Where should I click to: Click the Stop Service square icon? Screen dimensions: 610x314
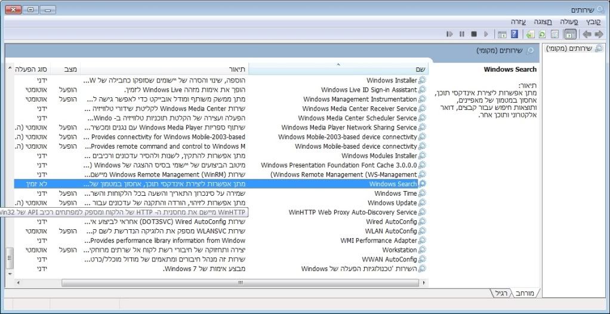474,34
